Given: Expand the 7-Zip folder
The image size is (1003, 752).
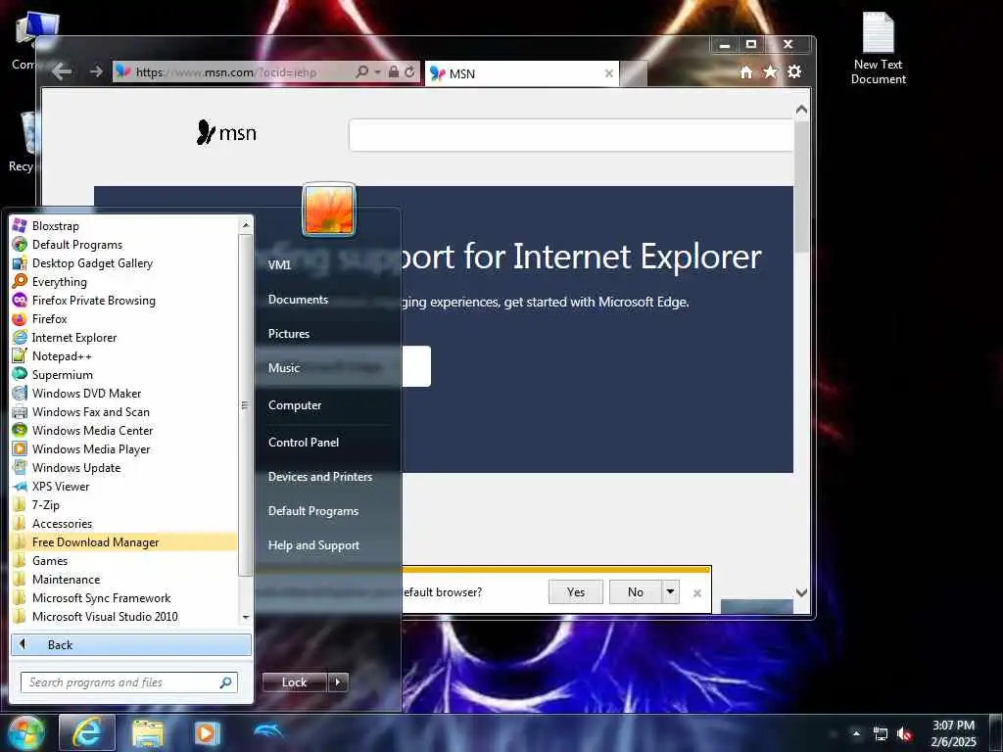Looking at the screenshot, I should (45, 504).
